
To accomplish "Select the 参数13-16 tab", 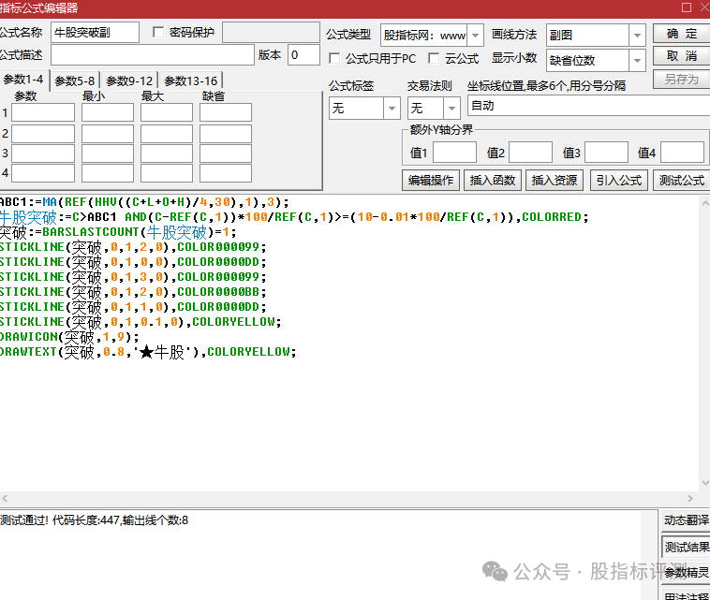I will 191,81.
